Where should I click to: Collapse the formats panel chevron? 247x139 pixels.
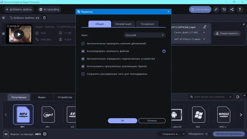(244, 95)
